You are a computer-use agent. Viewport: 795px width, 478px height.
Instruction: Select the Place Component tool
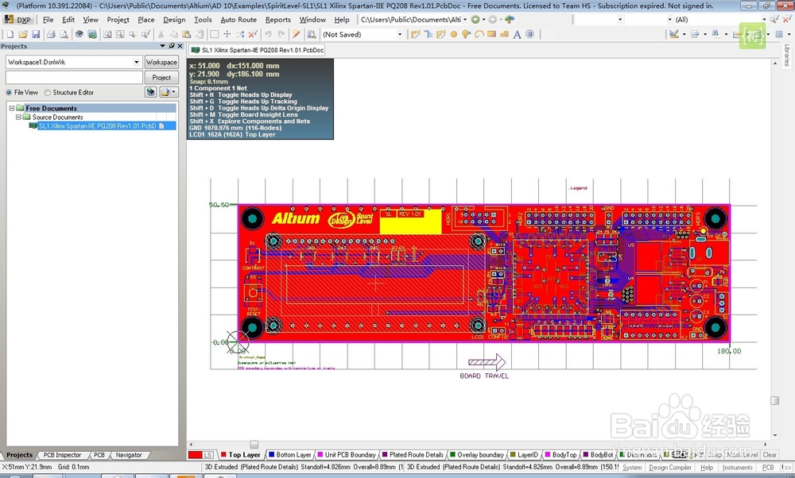pyautogui.click(x=529, y=34)
